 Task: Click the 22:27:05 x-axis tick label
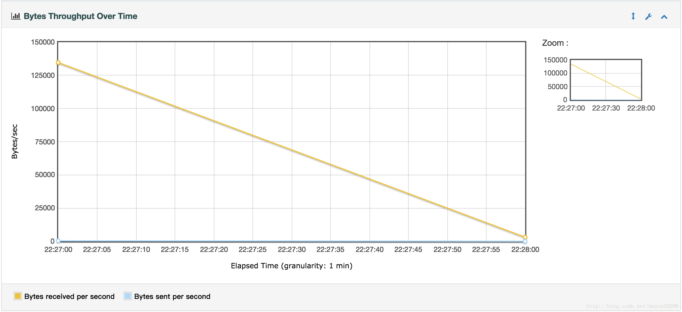click(x=97, y=250)
